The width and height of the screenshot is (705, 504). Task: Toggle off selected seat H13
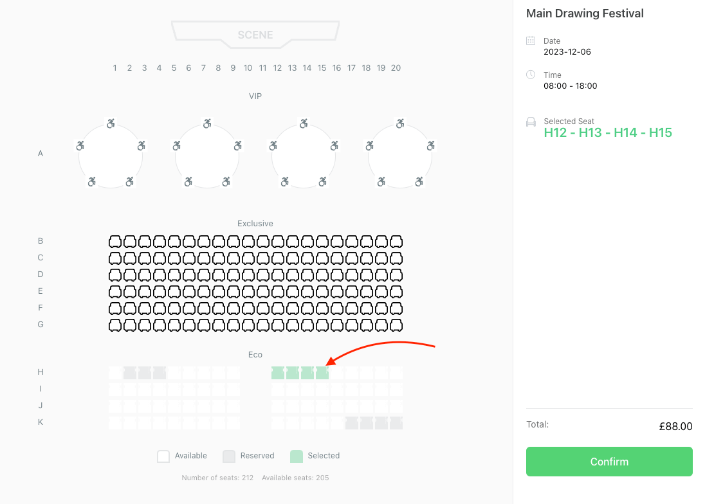[x=293, y=373]
